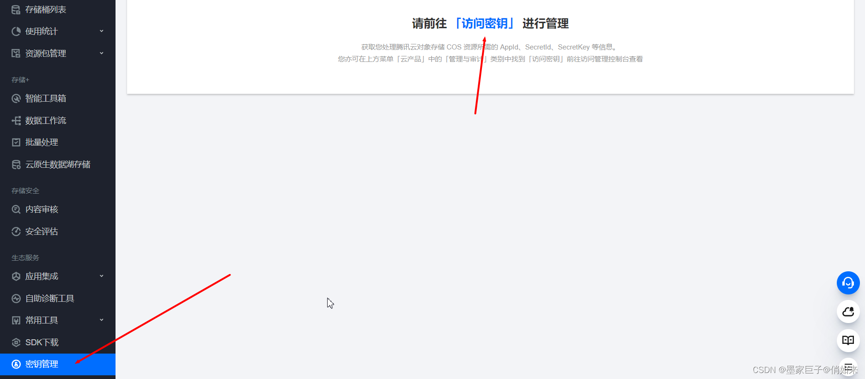
Task: Expand the 常用工具 chevron
Action: (x=102, y=320)
